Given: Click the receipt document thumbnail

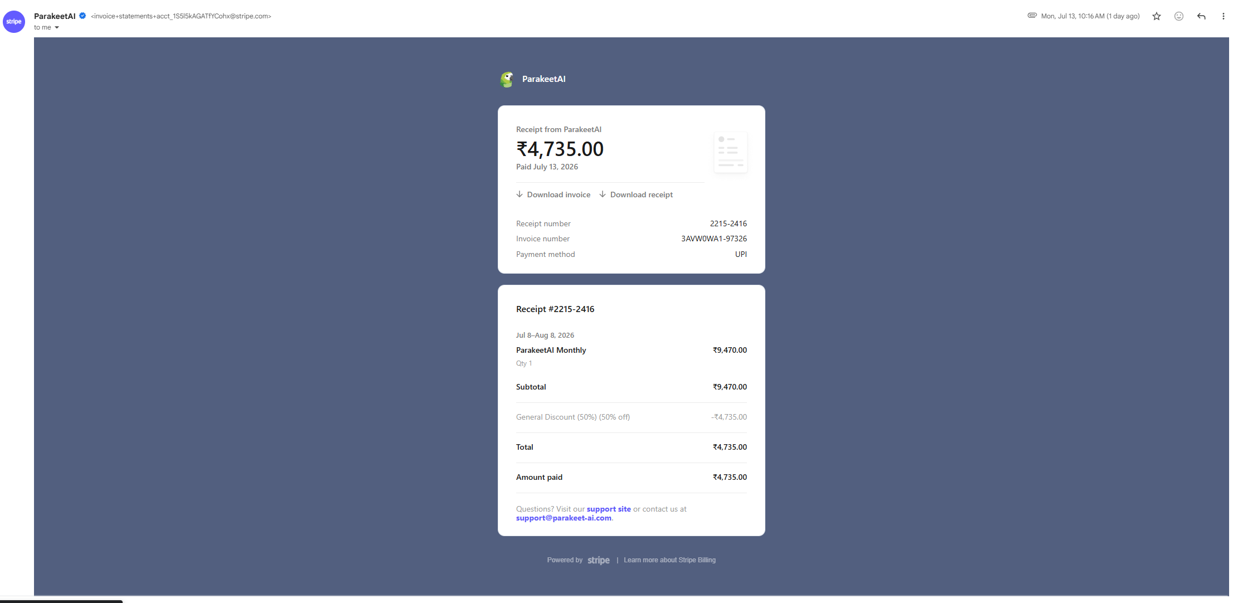Looking at the screenshot, I should [x=730, y=152].
